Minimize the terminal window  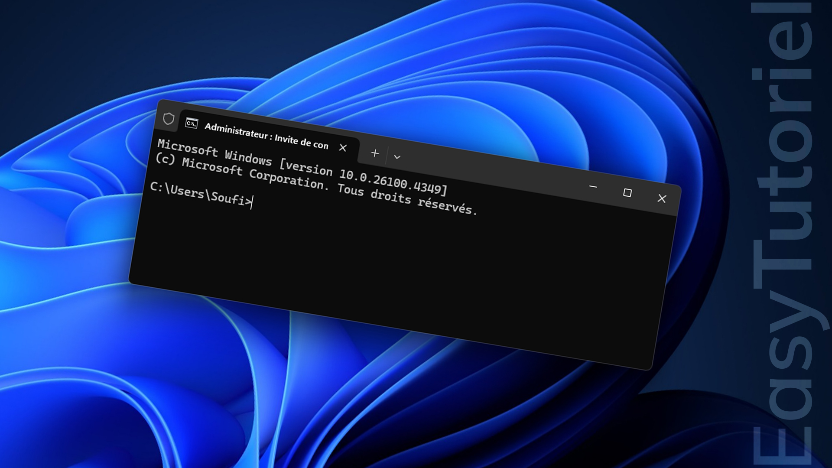[593, 187]
